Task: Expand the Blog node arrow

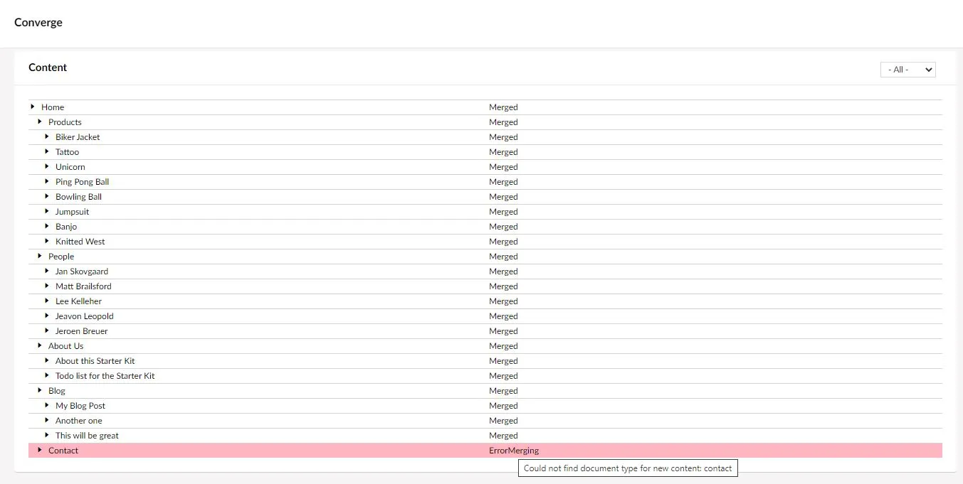Action: point(40,390)
